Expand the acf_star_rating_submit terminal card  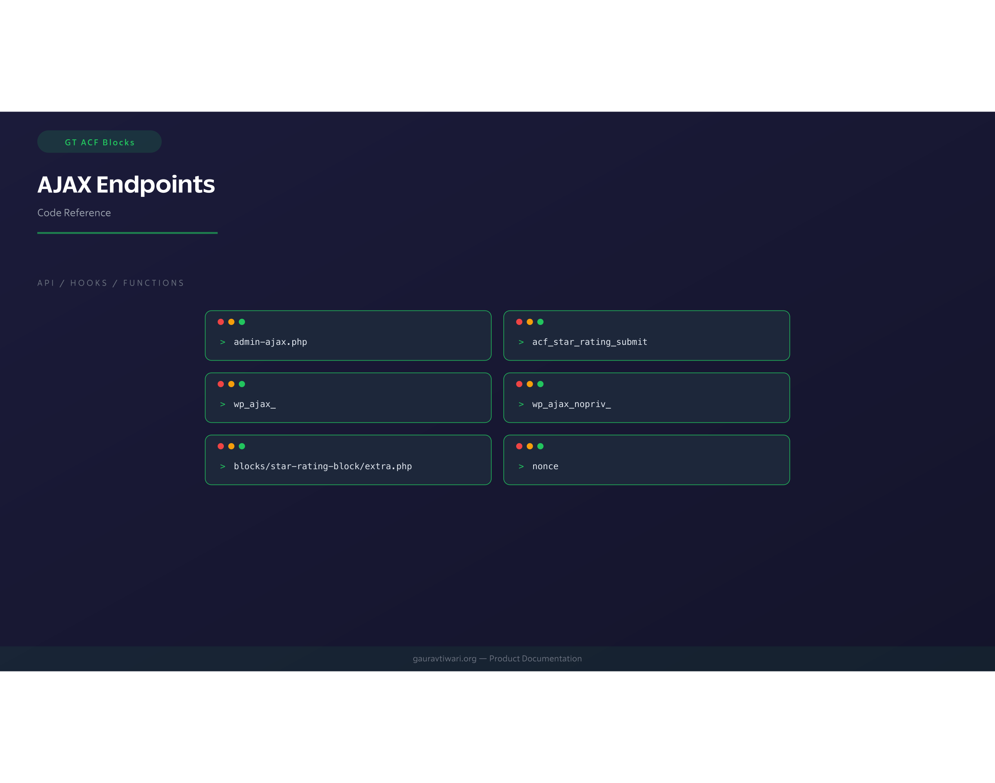[x=646, y=336]
